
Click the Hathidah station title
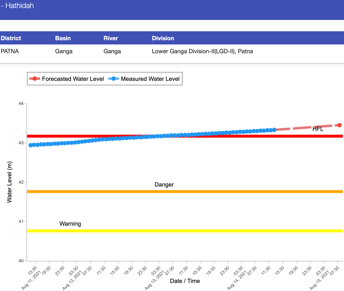[18, 6]
